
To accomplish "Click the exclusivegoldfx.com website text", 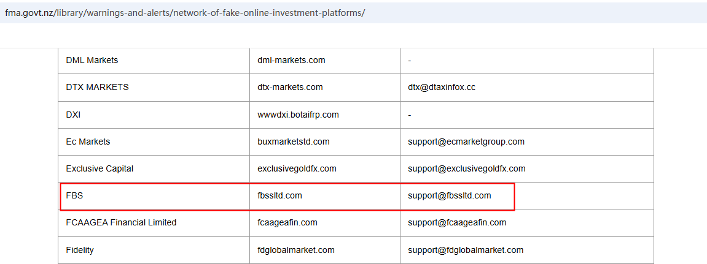I will click(x=297, y=168).
